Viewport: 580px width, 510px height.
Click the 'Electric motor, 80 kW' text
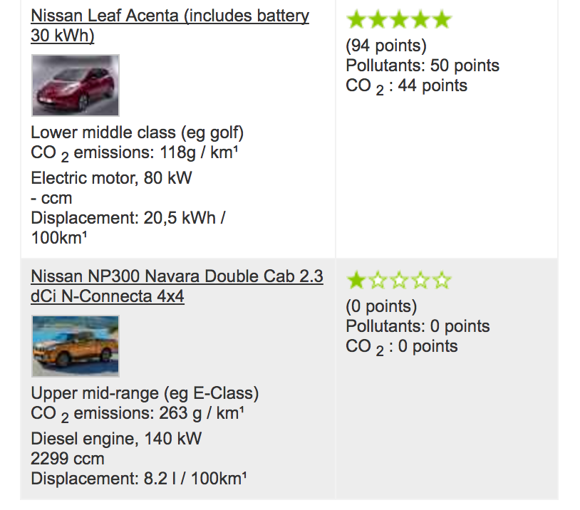point(111,178)
